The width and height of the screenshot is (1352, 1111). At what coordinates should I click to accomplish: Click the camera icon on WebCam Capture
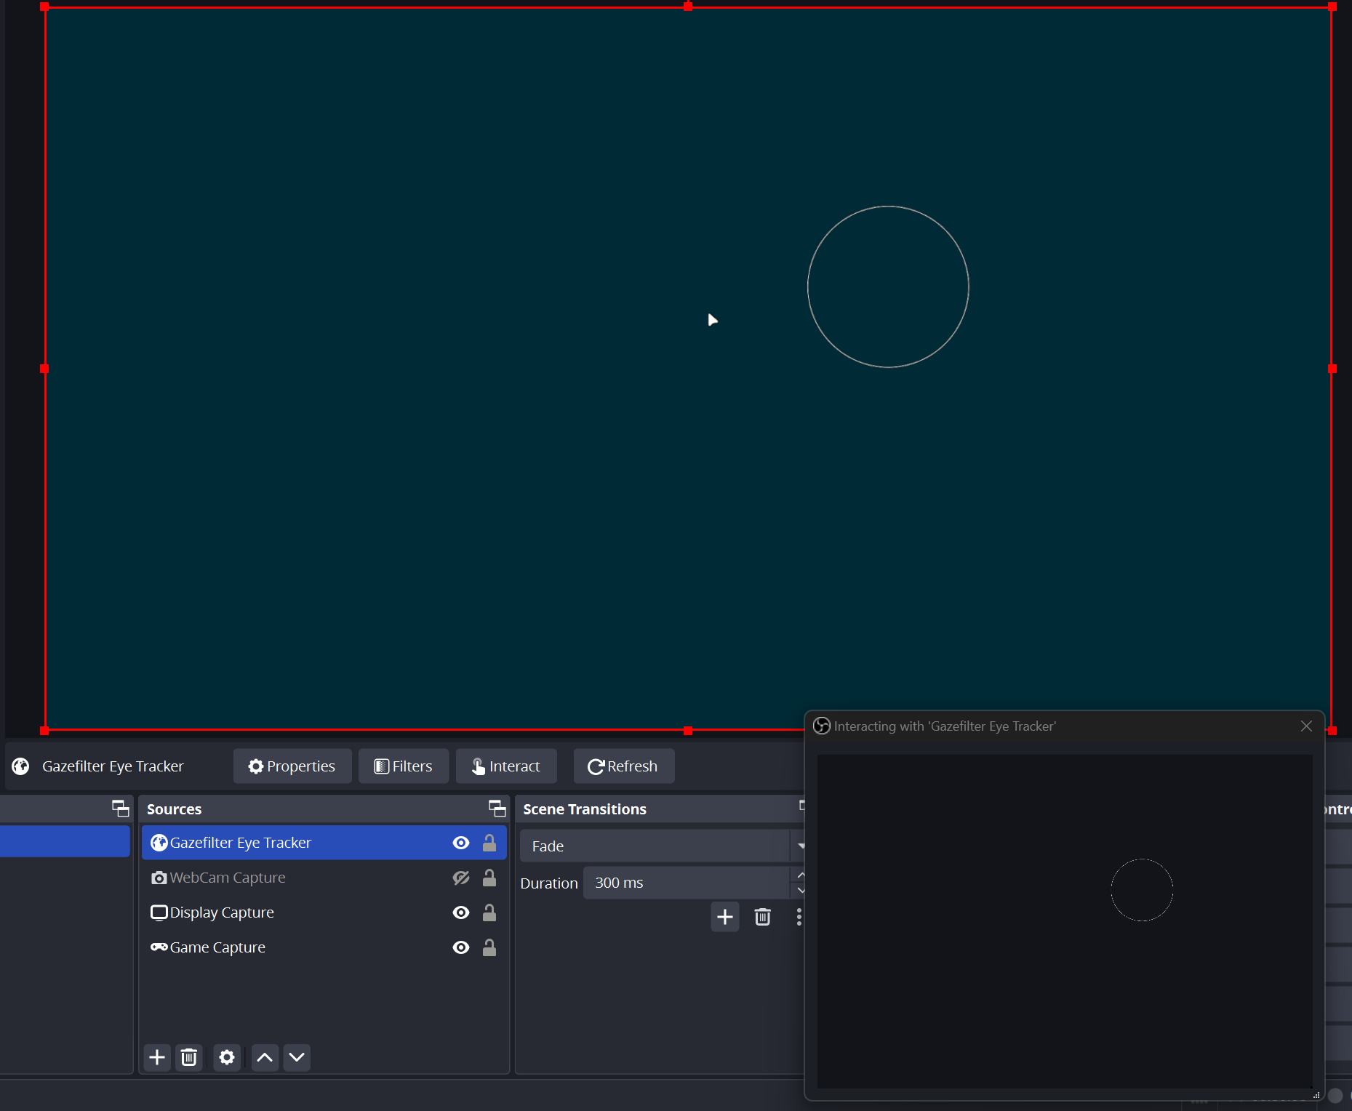159,878
